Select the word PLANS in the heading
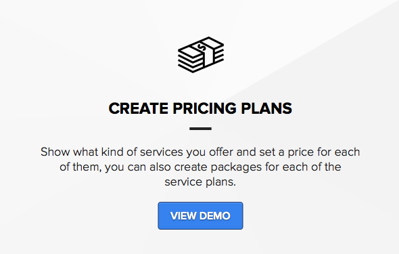The width and height of the screenshot is (399, 254). click(x=266, y=108)
